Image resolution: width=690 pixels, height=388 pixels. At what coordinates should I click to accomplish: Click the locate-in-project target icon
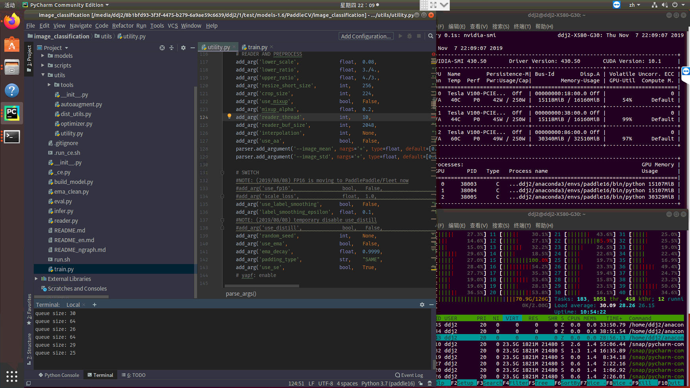(x=162, y=48)
